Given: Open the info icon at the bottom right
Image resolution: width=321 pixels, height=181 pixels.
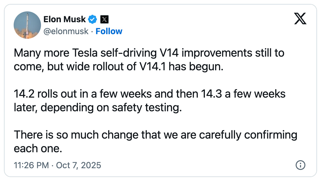Looking at the screenshot, I should [301, 165].
